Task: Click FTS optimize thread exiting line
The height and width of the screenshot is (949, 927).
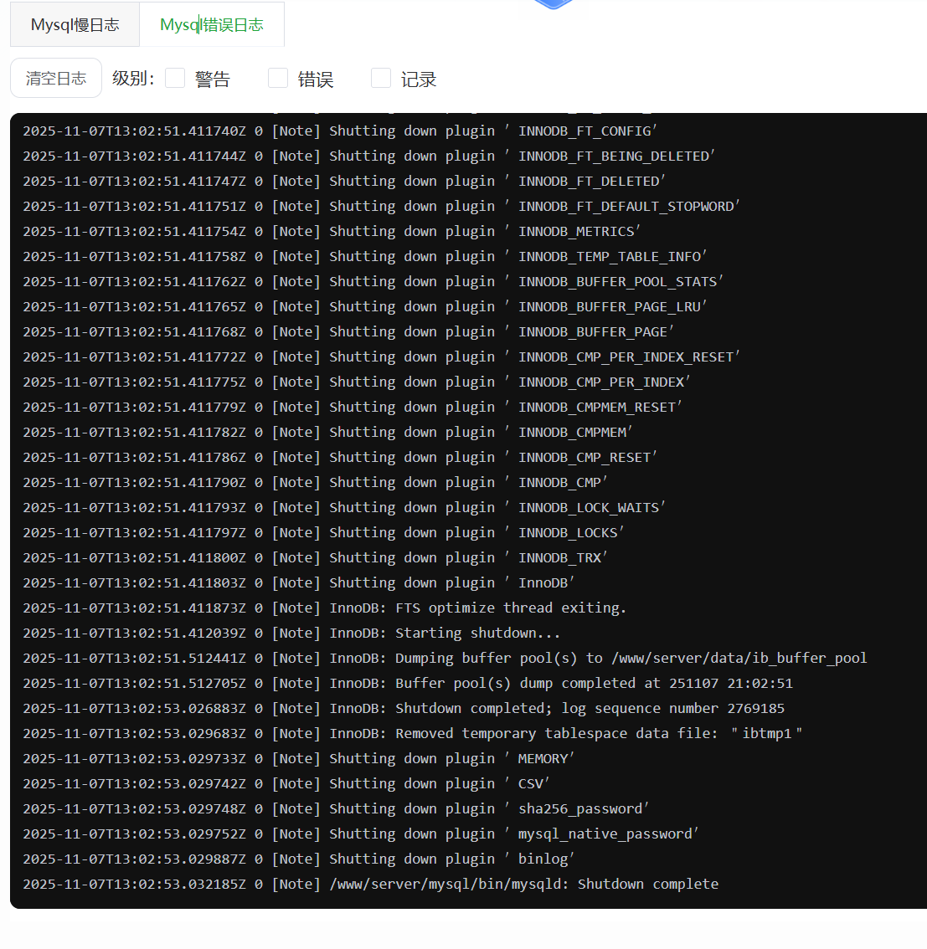Action: [325, 608]
